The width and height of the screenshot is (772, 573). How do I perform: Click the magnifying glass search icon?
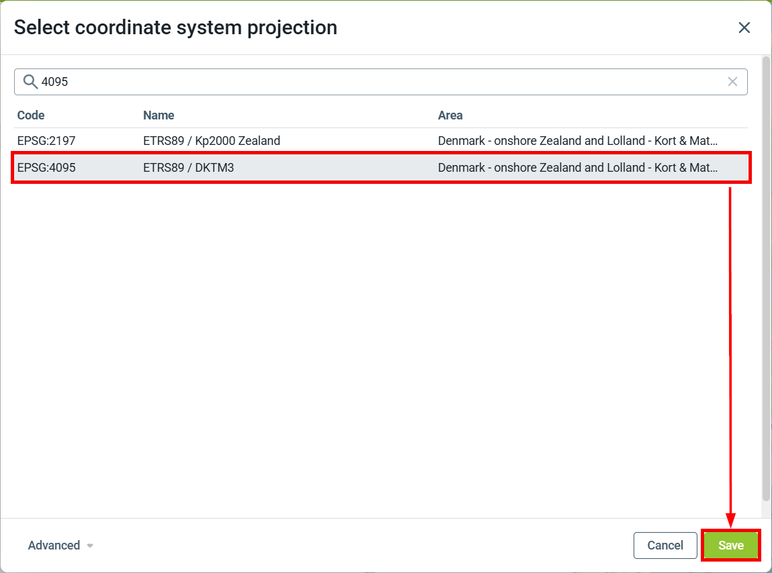click(x=30, y=82)
